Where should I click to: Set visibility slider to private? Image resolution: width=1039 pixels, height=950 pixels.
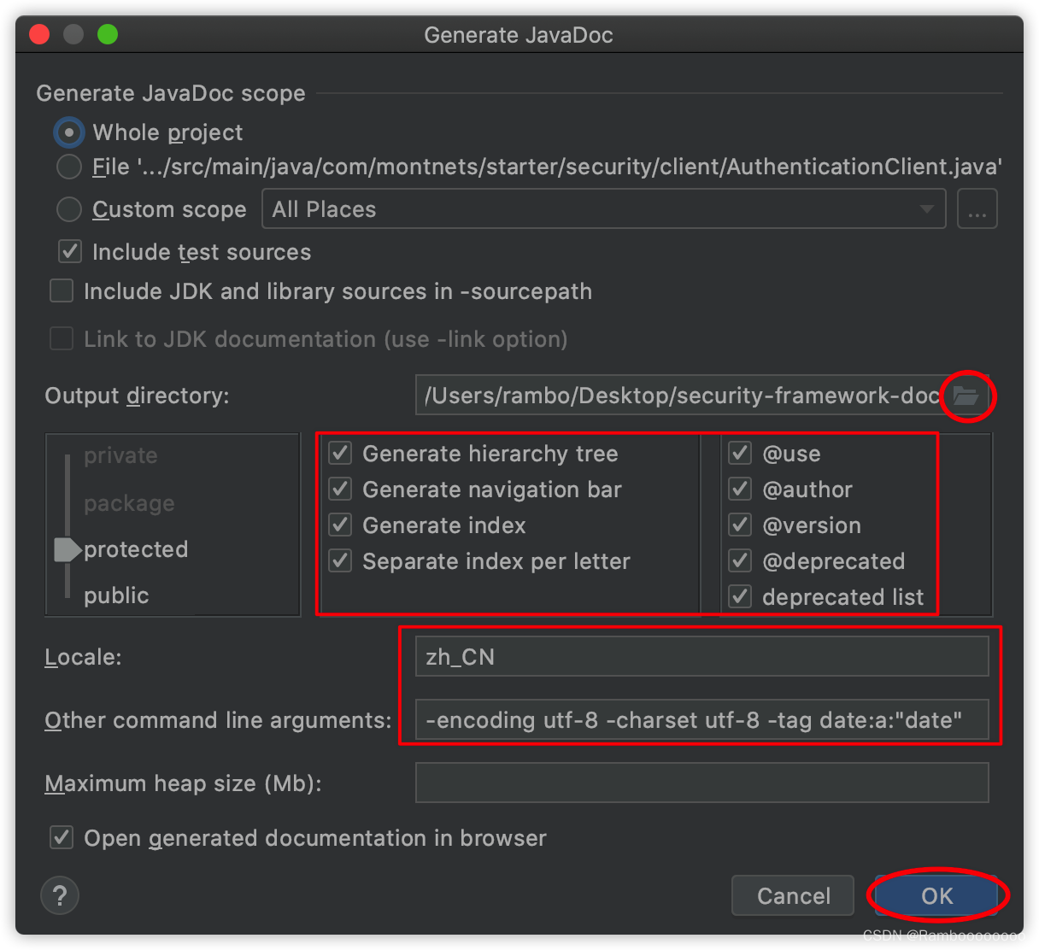pyautogui.click(x=120, y=455)
